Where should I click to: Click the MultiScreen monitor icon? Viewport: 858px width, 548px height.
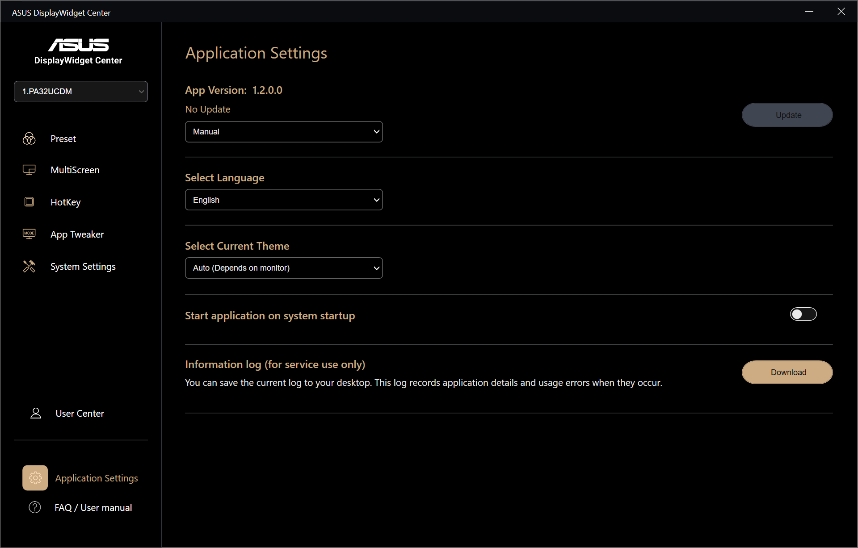29,170
